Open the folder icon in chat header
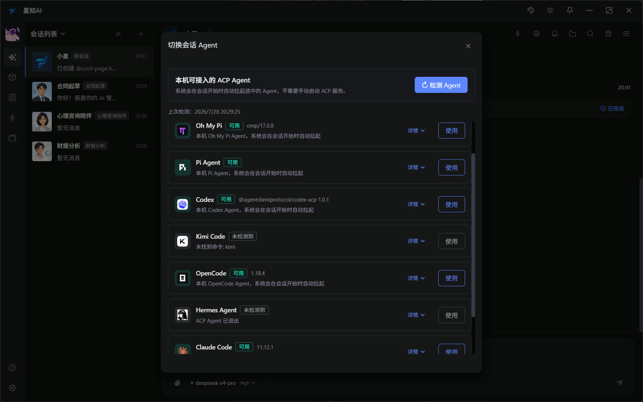 pos(573,34)
